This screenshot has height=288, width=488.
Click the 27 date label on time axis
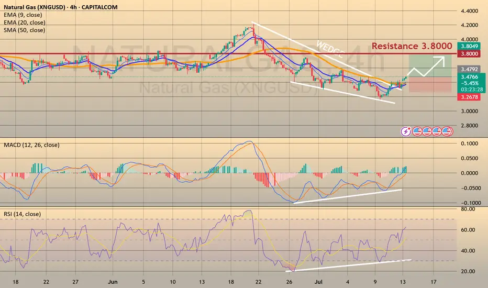[x=75, y=282]
